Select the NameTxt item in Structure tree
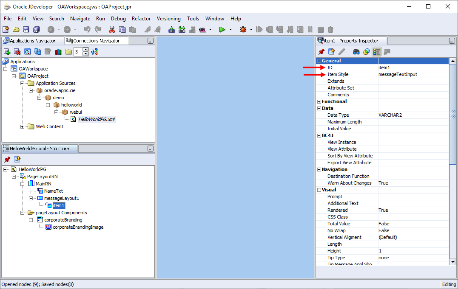The image size is (458, 289). (x=54, y=191)
